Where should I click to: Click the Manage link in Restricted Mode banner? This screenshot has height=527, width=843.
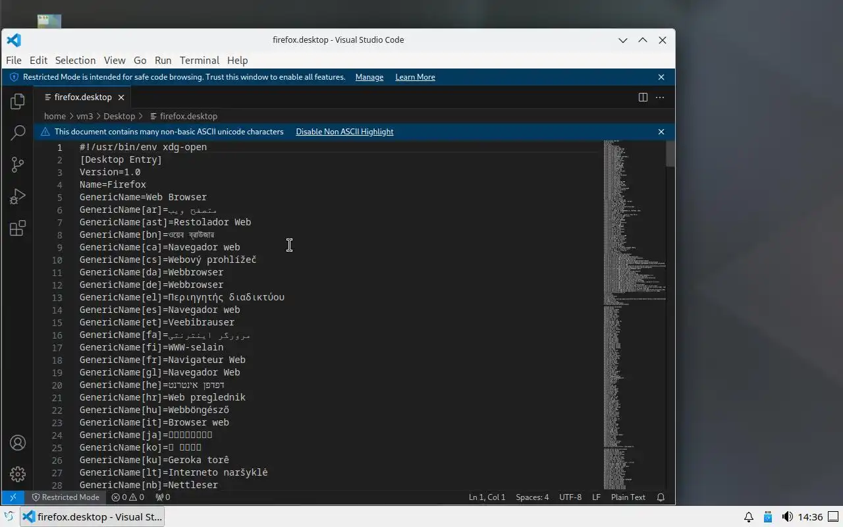[369, 77]
